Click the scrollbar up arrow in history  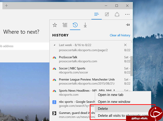pos(131,42)
